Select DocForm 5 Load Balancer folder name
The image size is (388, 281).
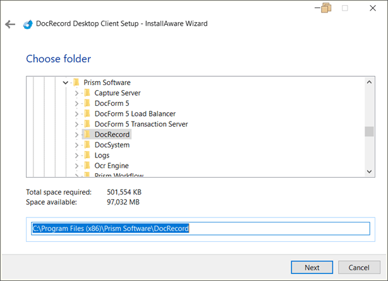(135, 113)
